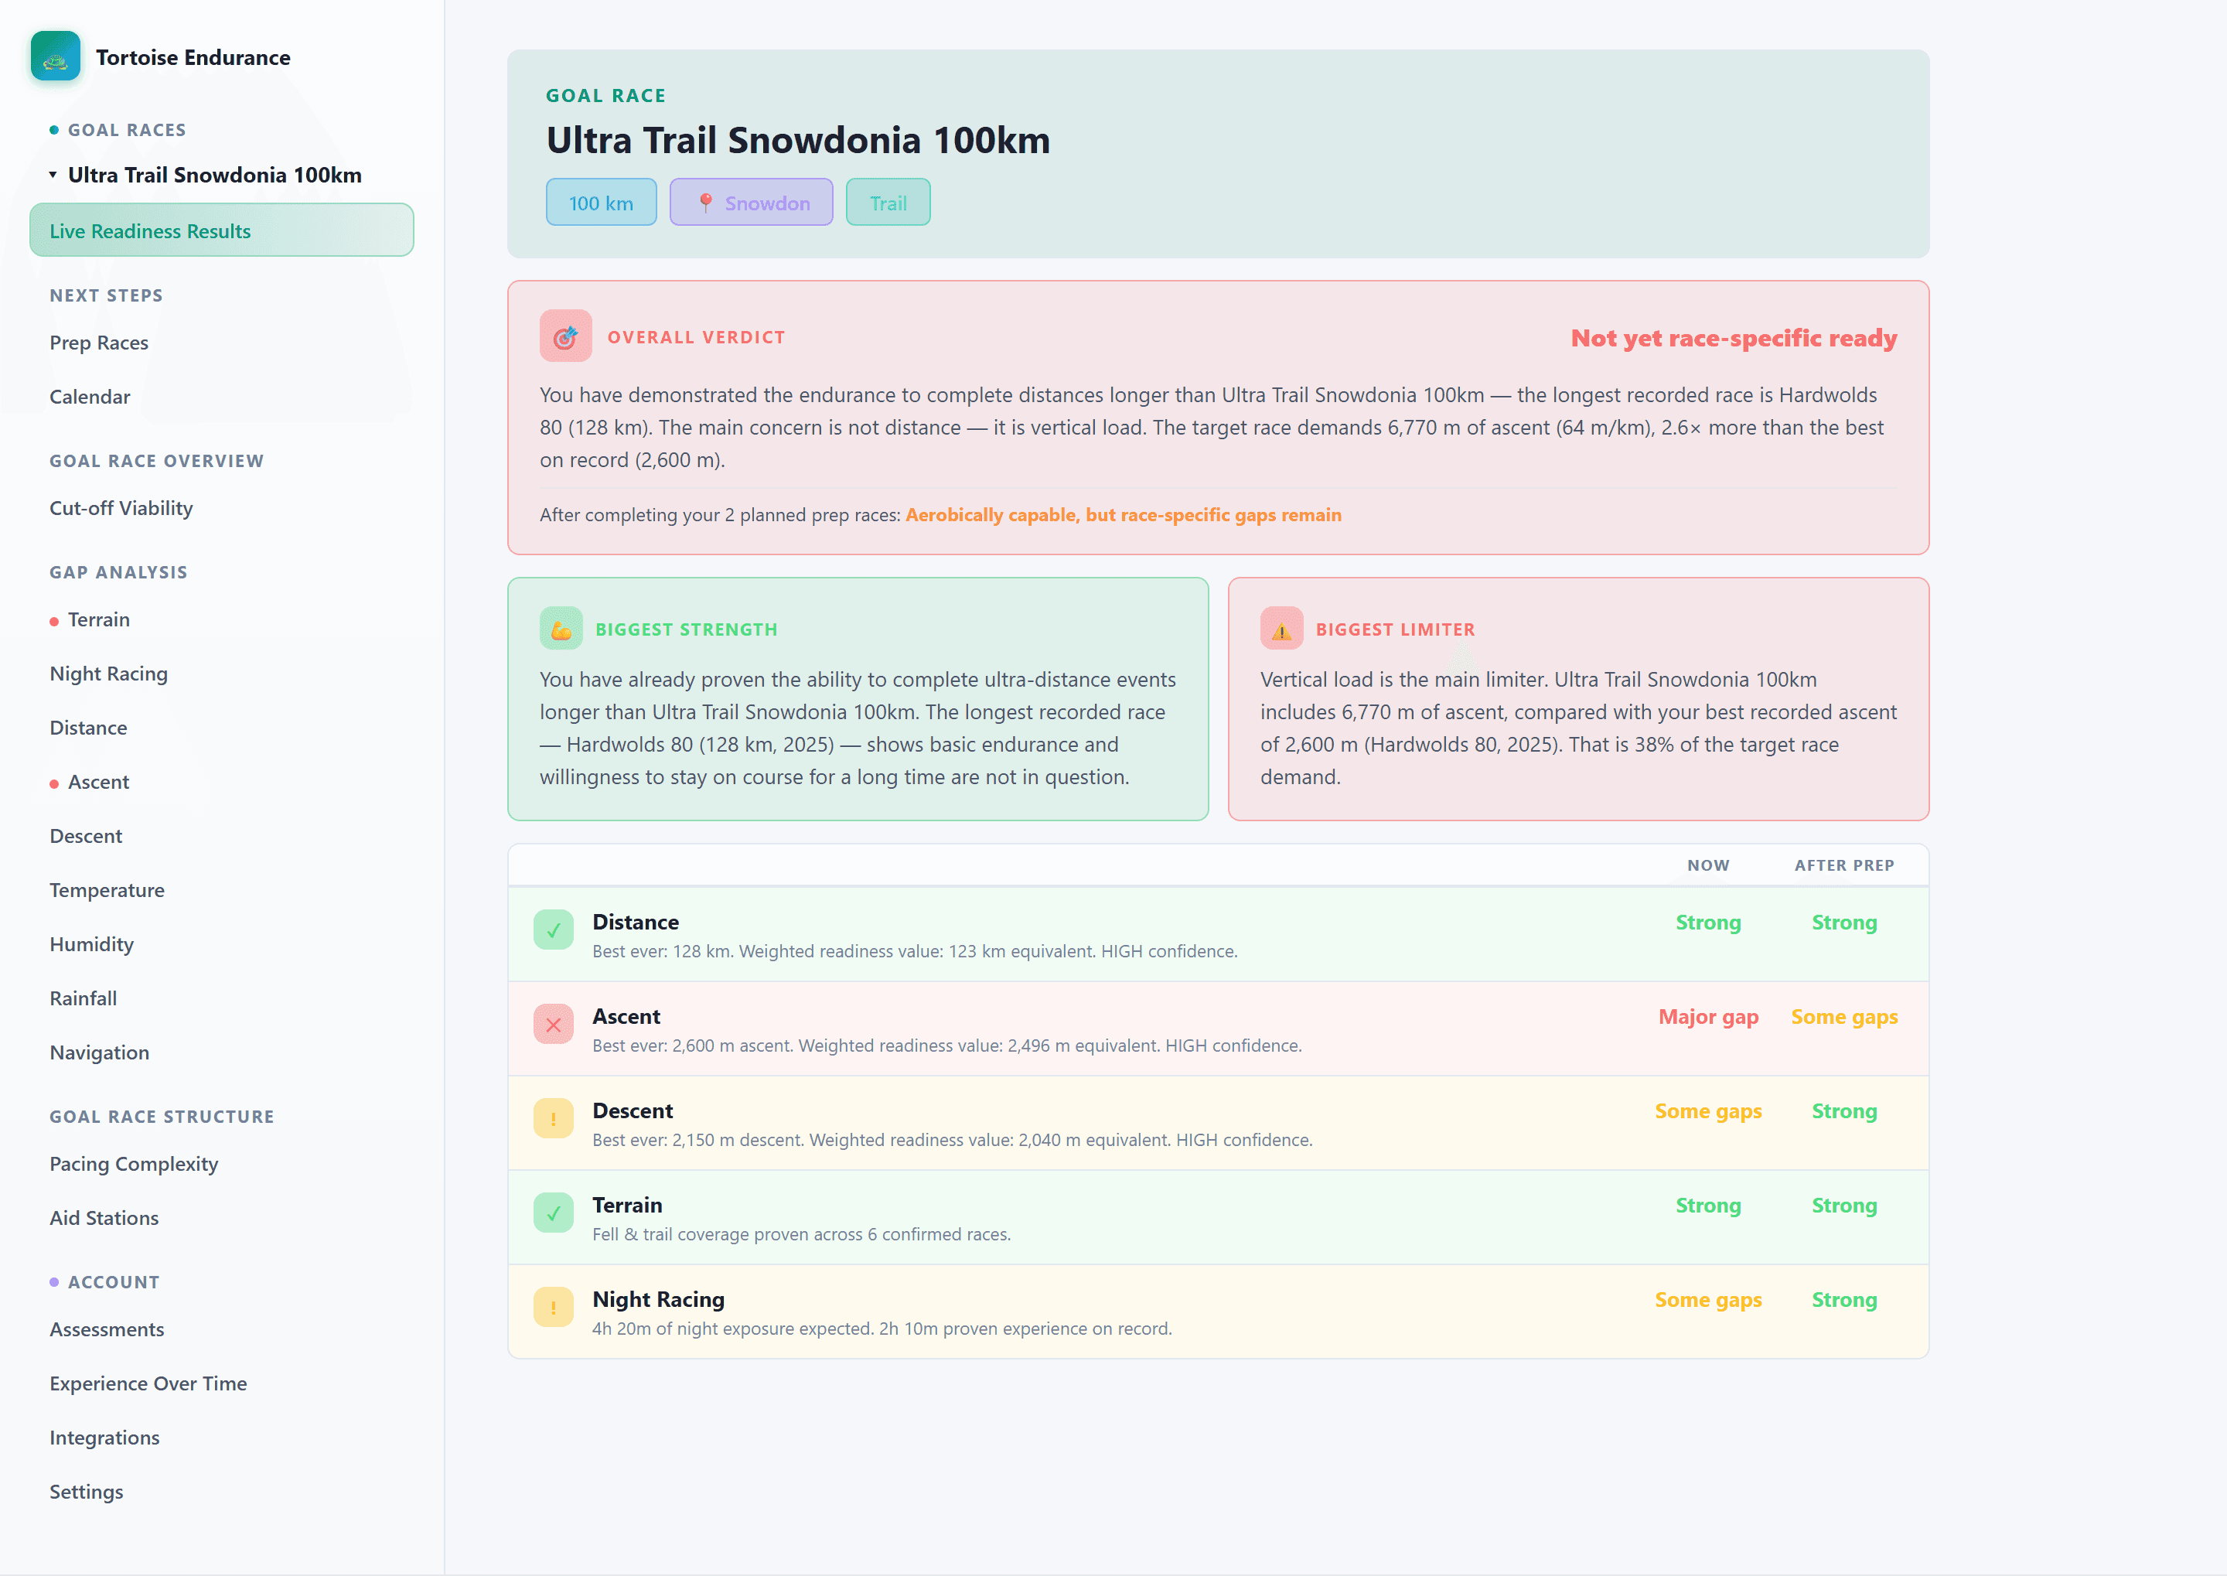Click Descent's Now 'Some gaps' value
2227x1576 pixels.
click(x=1708, y=1111)
